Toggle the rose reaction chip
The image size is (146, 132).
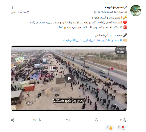coord(121,128)
